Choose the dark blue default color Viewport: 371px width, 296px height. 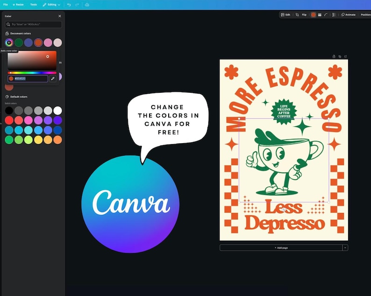click(x=57, y=130)
